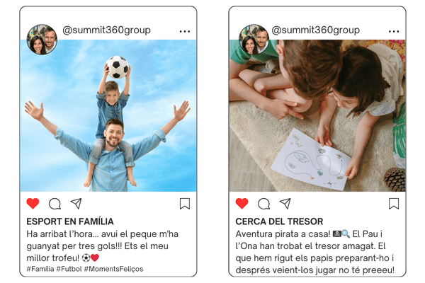Unlike the Esport en Família post heart
Image resolution: width=425 pixels, height=283 pixels.
33,204
